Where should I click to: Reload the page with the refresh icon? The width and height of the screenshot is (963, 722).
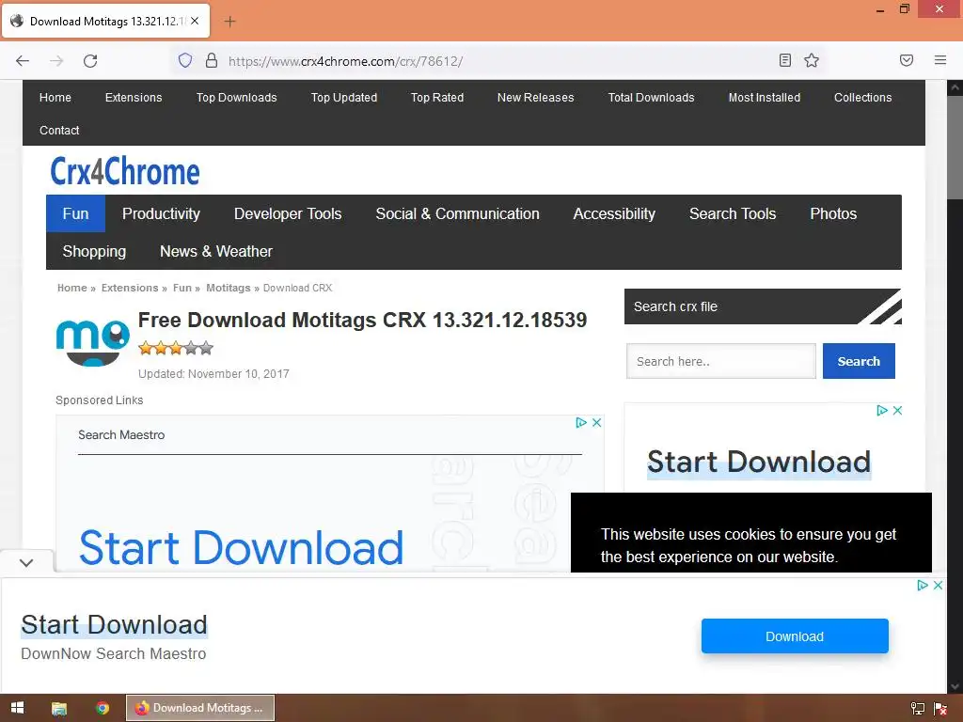point(90,61)
